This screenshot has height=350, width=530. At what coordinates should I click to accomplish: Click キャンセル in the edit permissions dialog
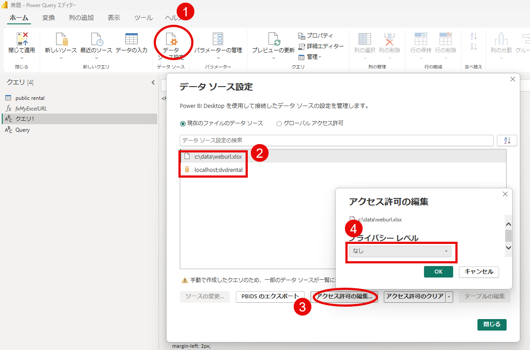[x=479, y=272]
